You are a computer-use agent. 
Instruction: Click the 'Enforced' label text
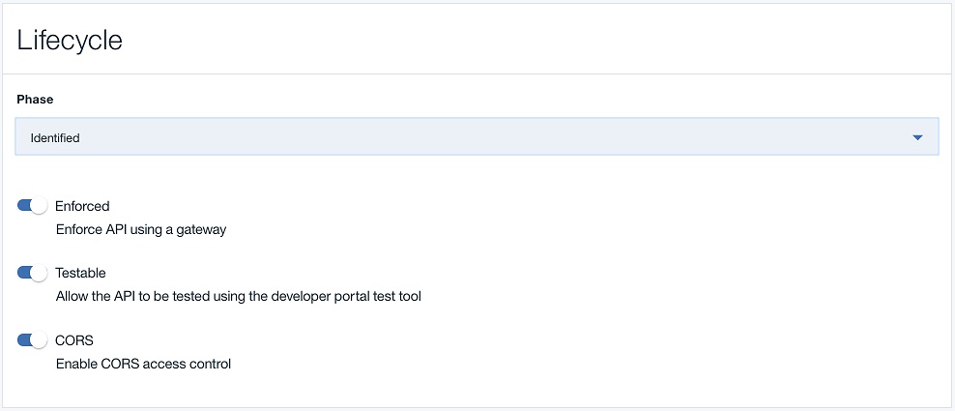coord(82,206)
